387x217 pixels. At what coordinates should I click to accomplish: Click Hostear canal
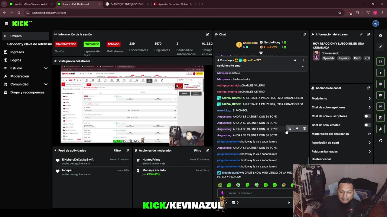click(x=321, y=159)
